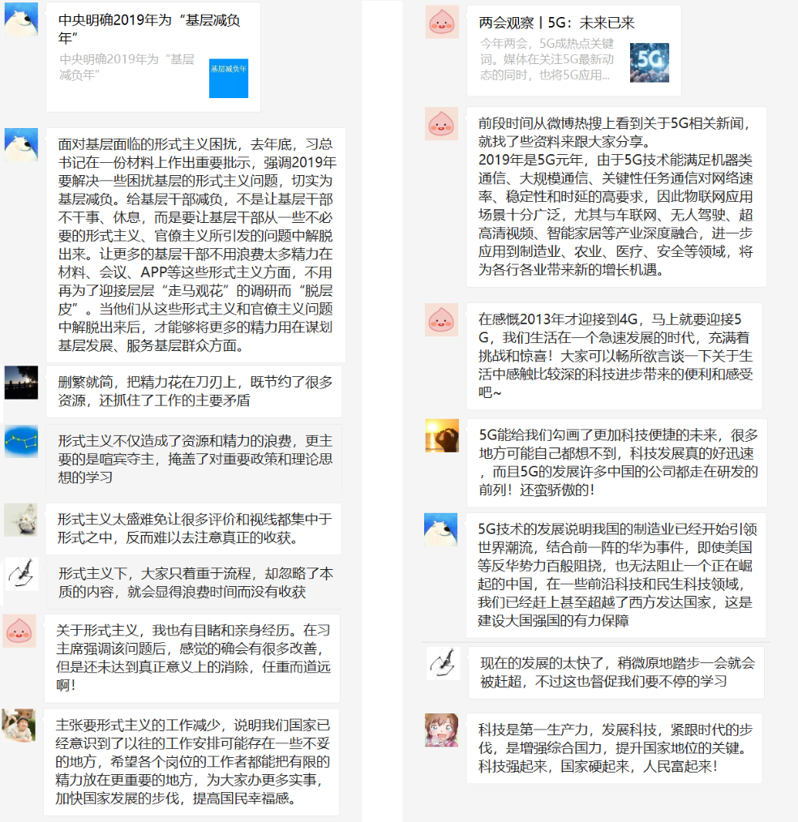Click the avatar beside the 形式主义太盛 message

[x=21, y=520]
